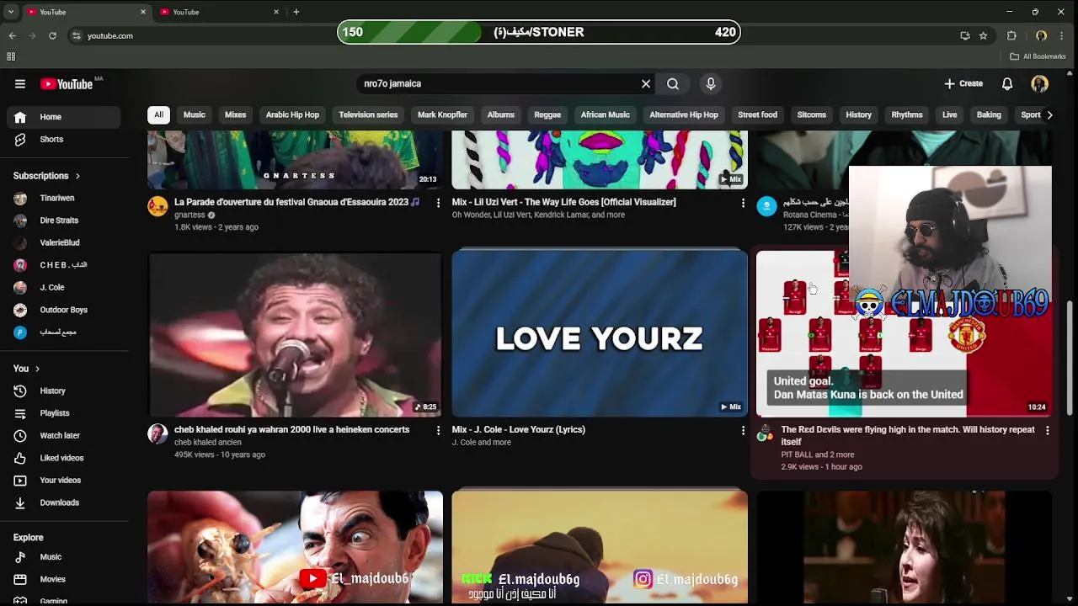The height and width of the screenshot is (606, 1078).
Task: Play the cheb khaled live thumbnail
Action: (295, 333)
